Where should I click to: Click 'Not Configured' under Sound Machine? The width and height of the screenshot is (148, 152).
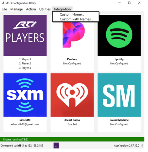point(119,124)
